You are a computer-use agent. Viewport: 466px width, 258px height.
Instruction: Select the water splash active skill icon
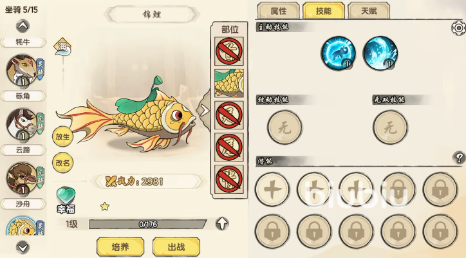coord(380,53)
